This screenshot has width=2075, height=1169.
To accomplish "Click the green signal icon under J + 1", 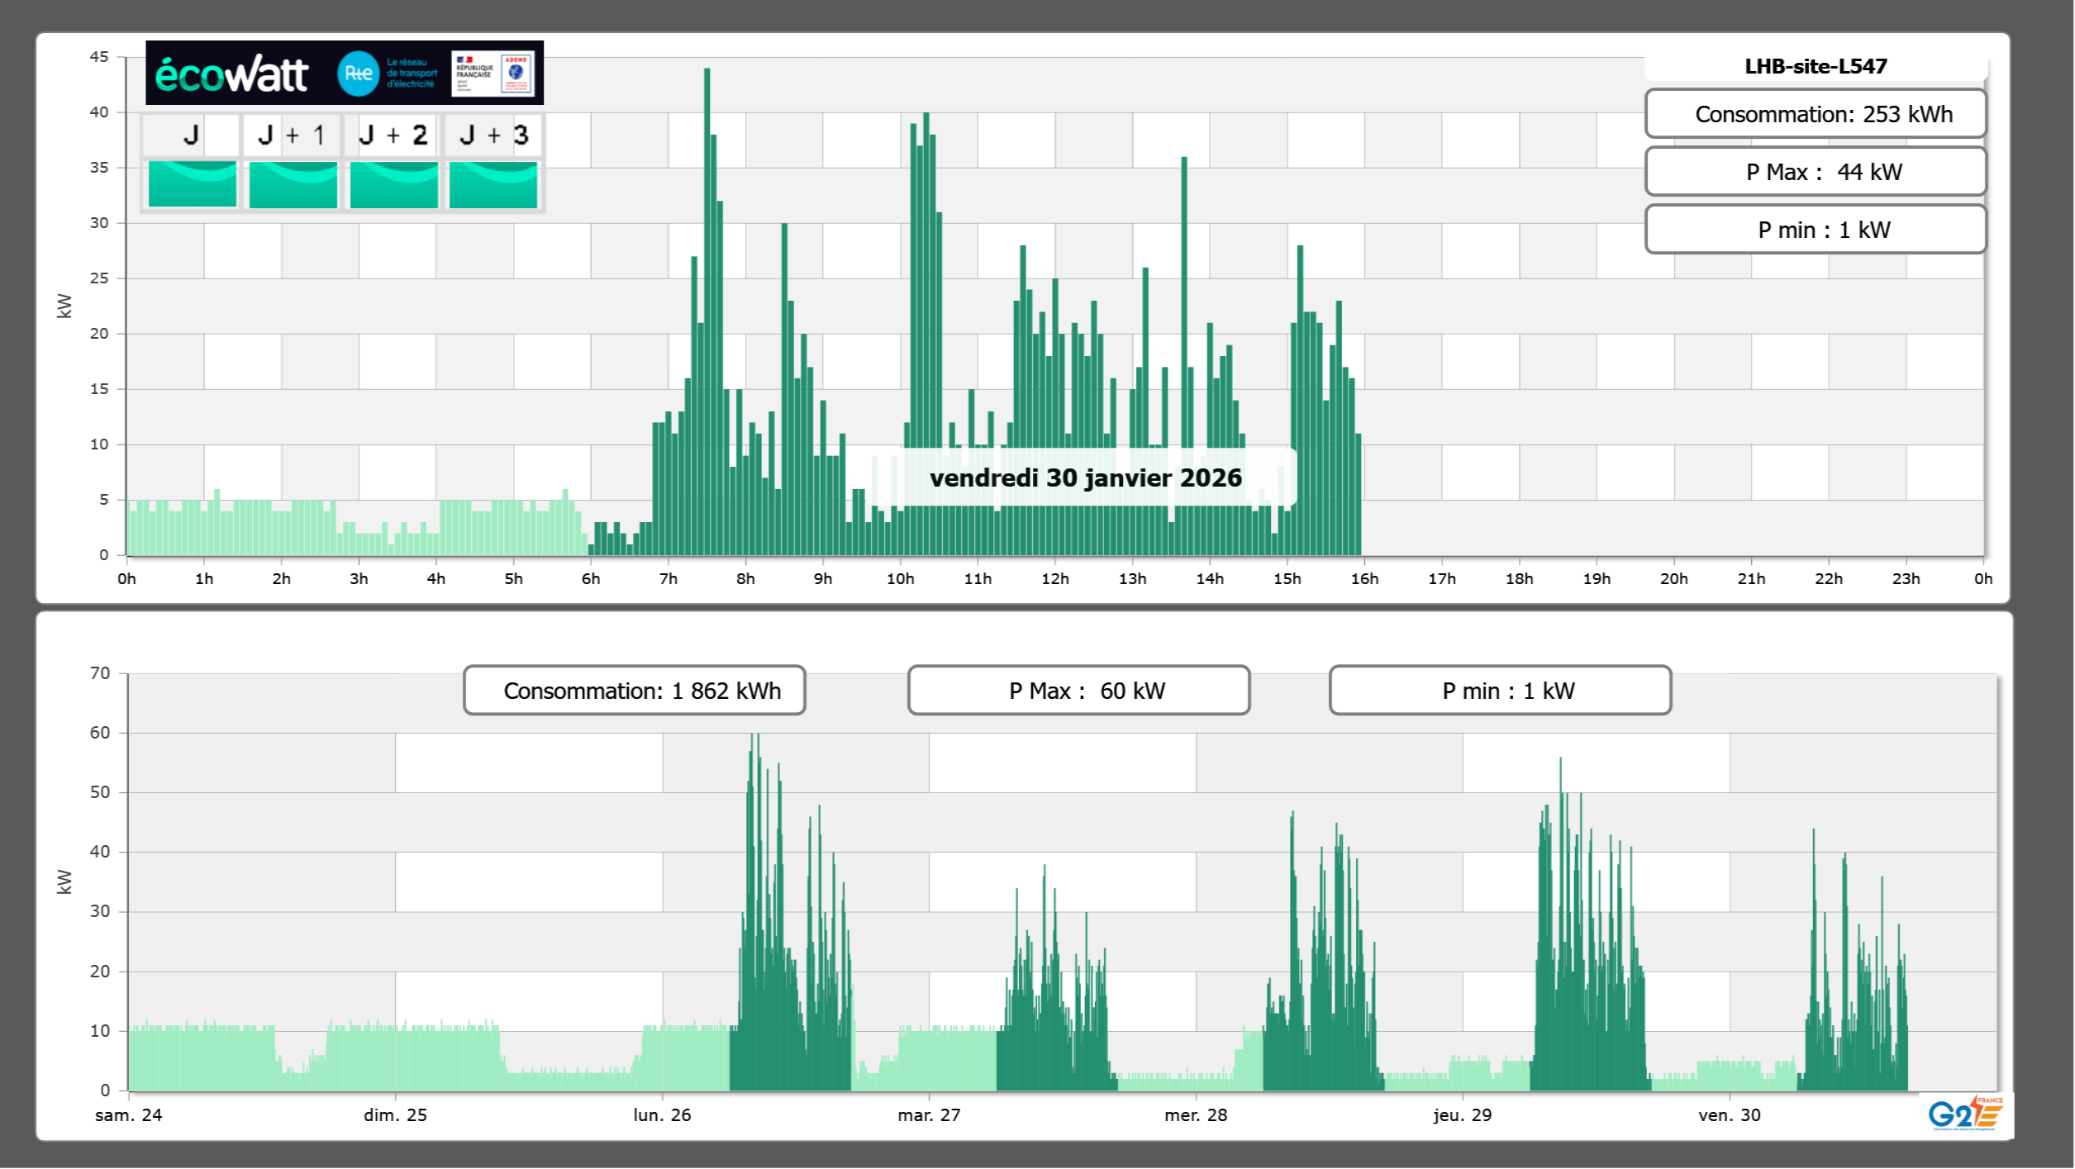I will click(293, 184).
